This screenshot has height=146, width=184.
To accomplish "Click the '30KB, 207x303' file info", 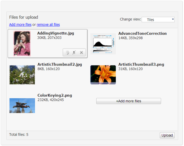I will [x=49, y=38].
